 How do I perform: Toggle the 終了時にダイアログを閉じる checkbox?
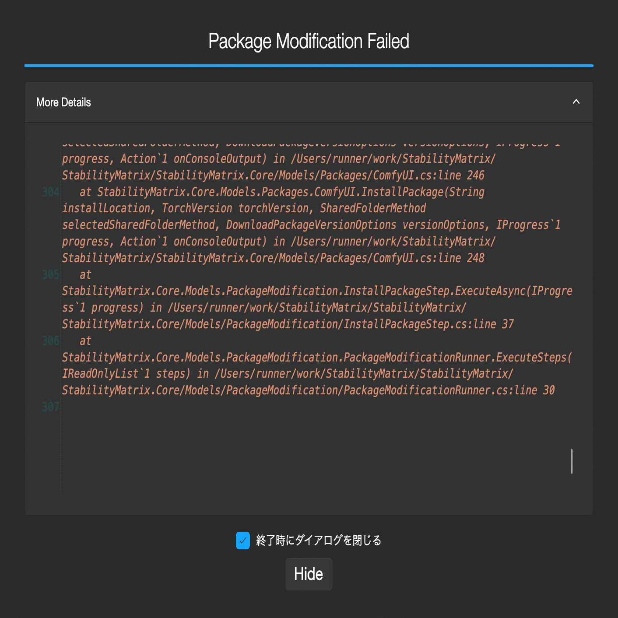(x=243, y=541)
